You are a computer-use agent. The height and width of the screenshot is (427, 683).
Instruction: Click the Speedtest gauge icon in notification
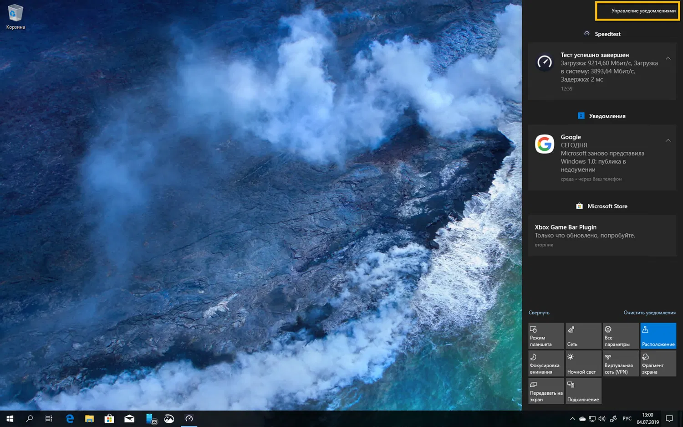[x=545, y=62]
